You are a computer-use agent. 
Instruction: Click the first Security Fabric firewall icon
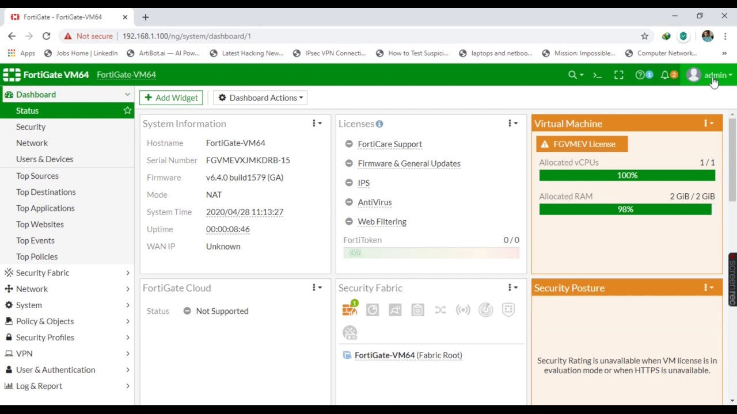pos(349,309)
